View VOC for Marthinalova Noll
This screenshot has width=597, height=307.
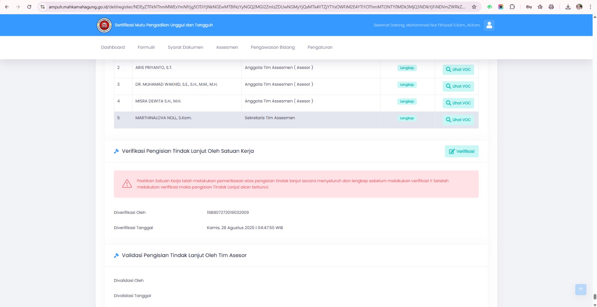(x=458, y=120)
